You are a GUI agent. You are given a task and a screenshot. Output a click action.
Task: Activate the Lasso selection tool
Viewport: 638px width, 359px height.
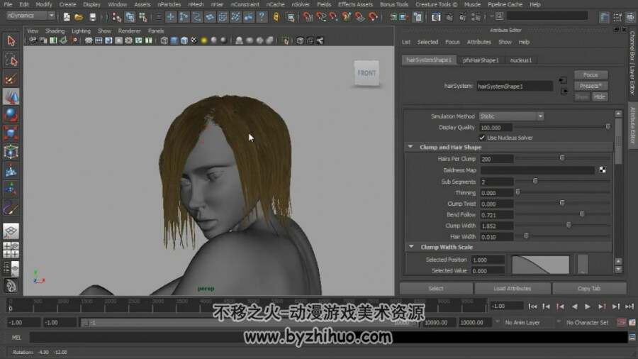pos(11,60)
